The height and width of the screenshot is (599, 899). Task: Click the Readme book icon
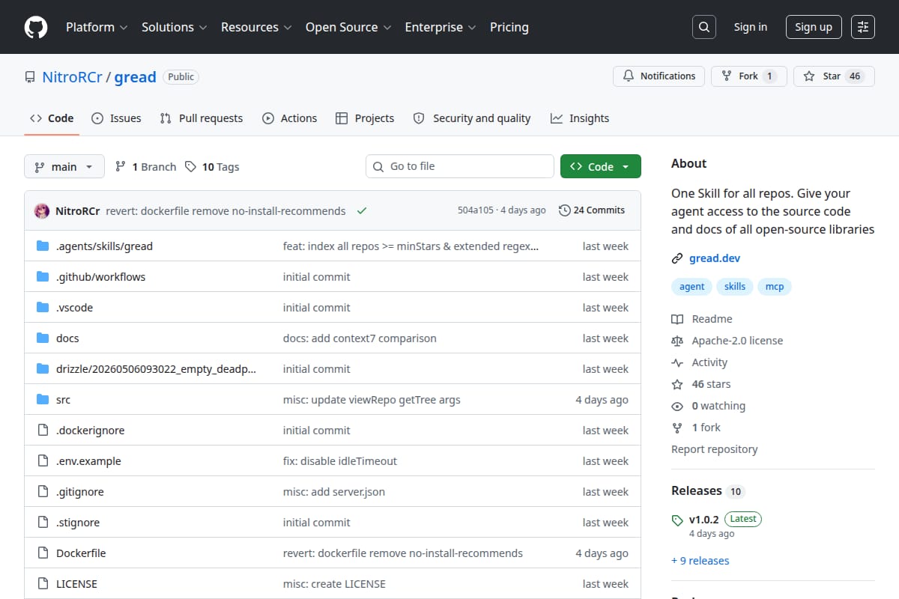(x=677, y=319)
